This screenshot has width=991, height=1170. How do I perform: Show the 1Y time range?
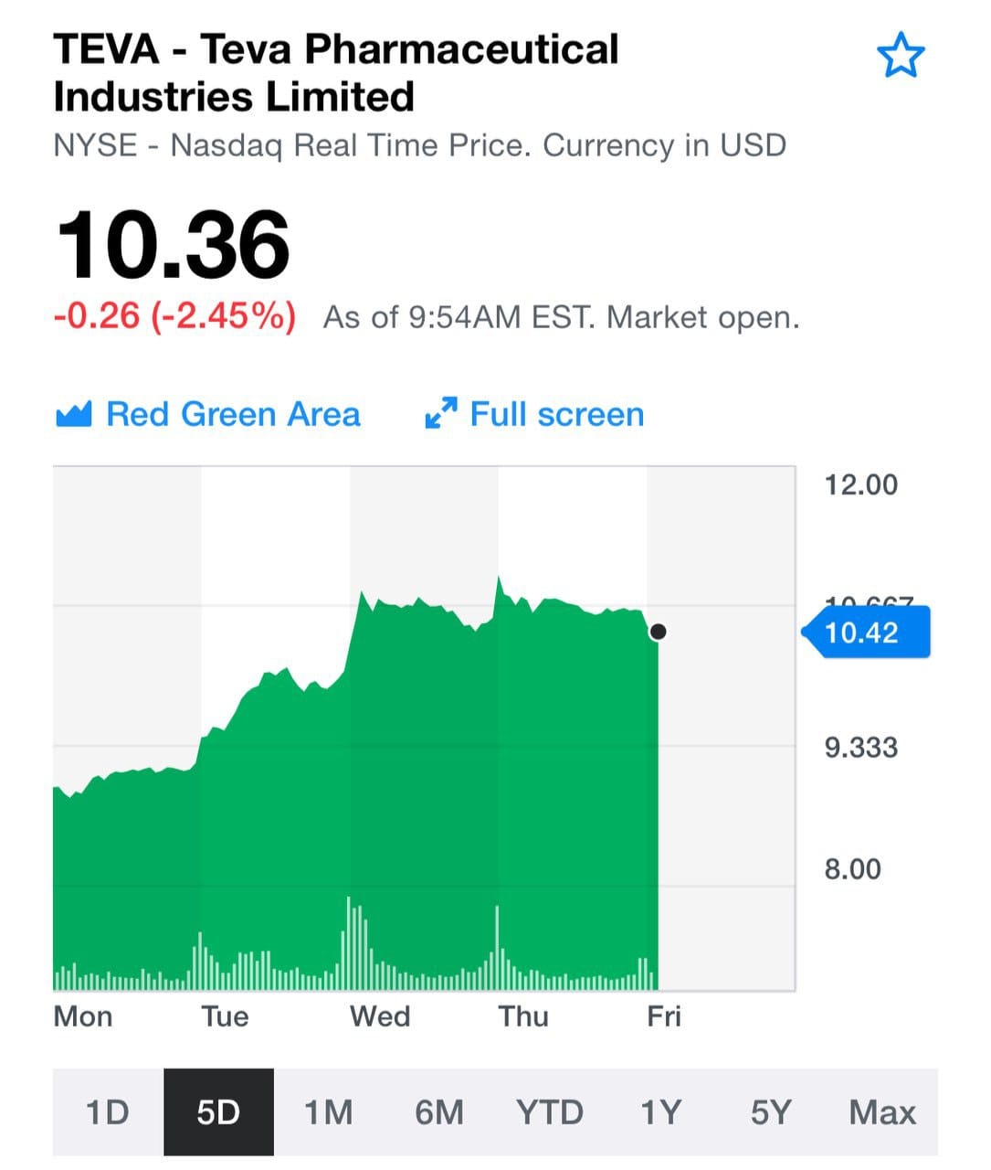tap(660, 1111)
